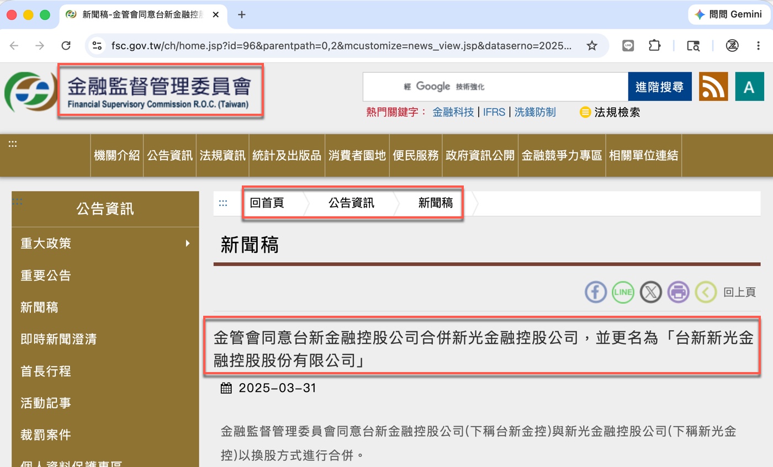Viewport: 773px width, 467px height.
Task: Open the 公告資訊 navigation menu
Action: coord(170,156)
